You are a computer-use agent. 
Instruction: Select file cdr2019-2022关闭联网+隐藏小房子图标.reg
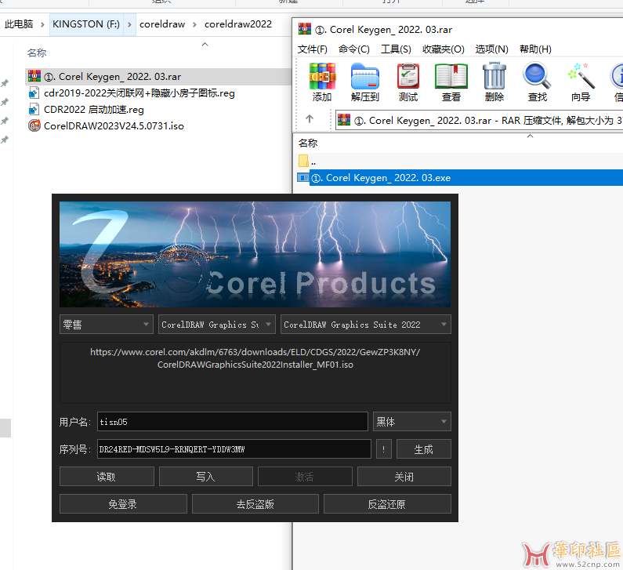(139, 93)
